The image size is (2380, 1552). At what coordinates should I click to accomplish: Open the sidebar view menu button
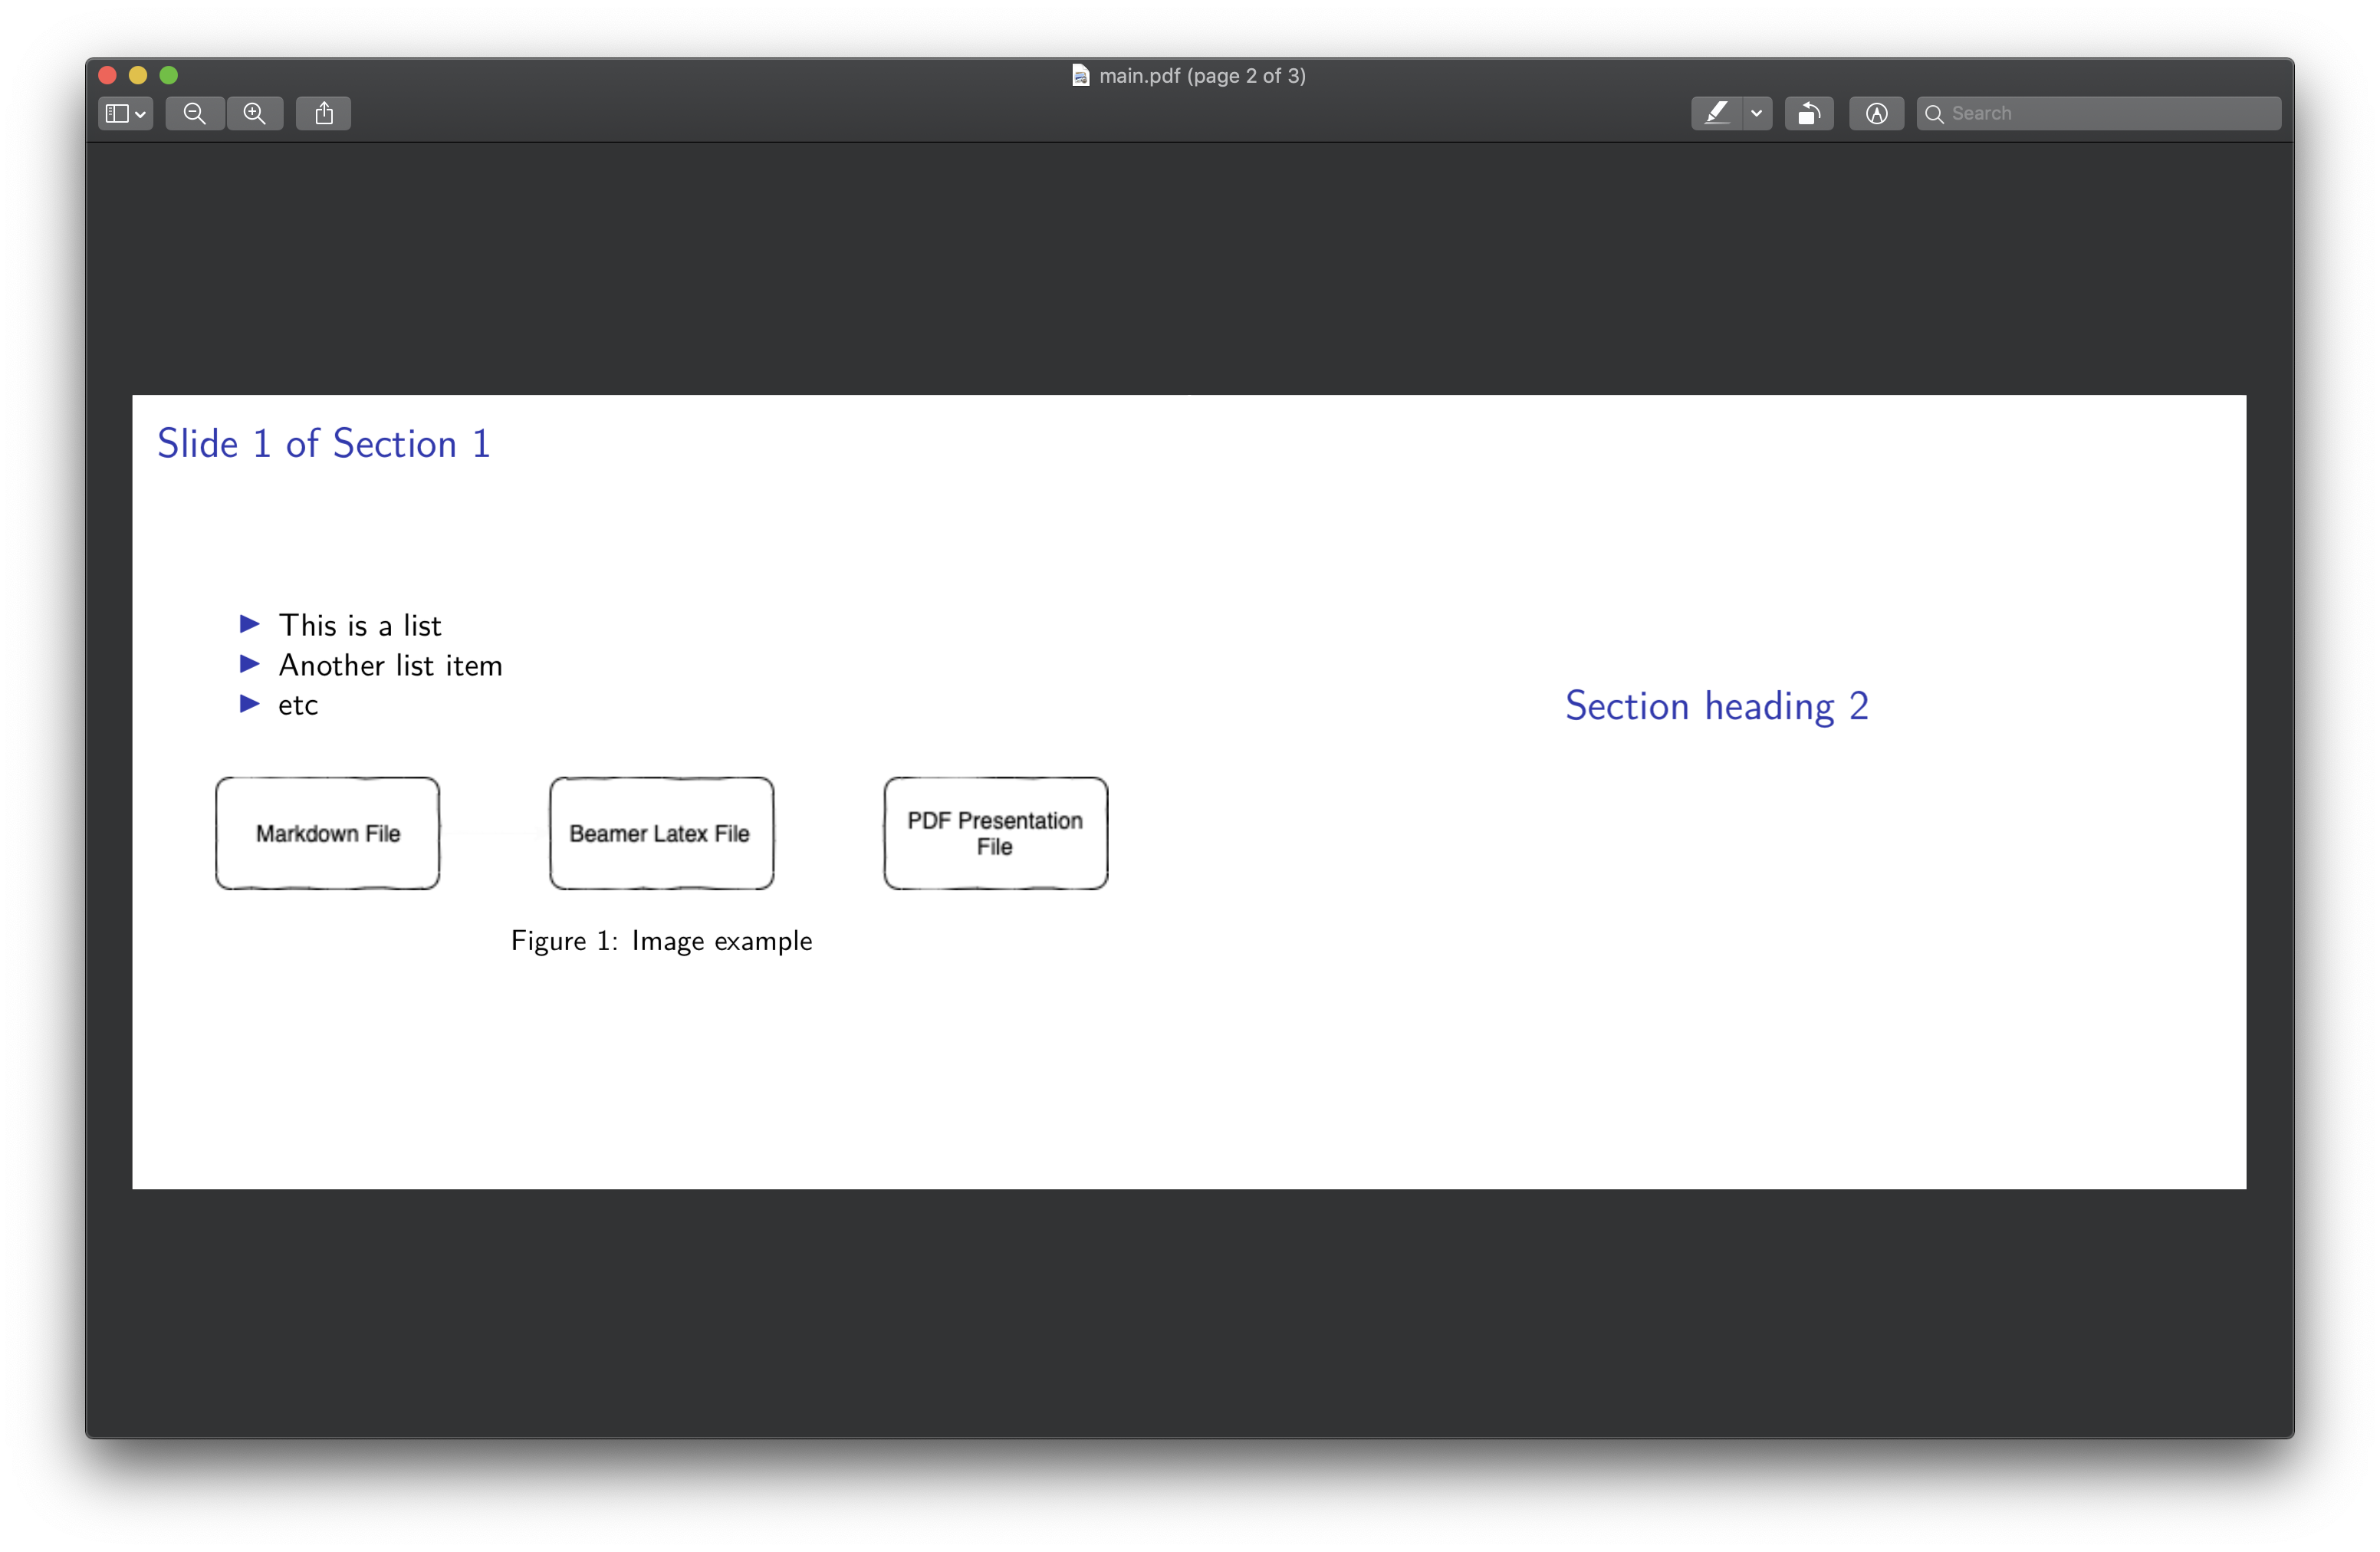coord(125,114)
